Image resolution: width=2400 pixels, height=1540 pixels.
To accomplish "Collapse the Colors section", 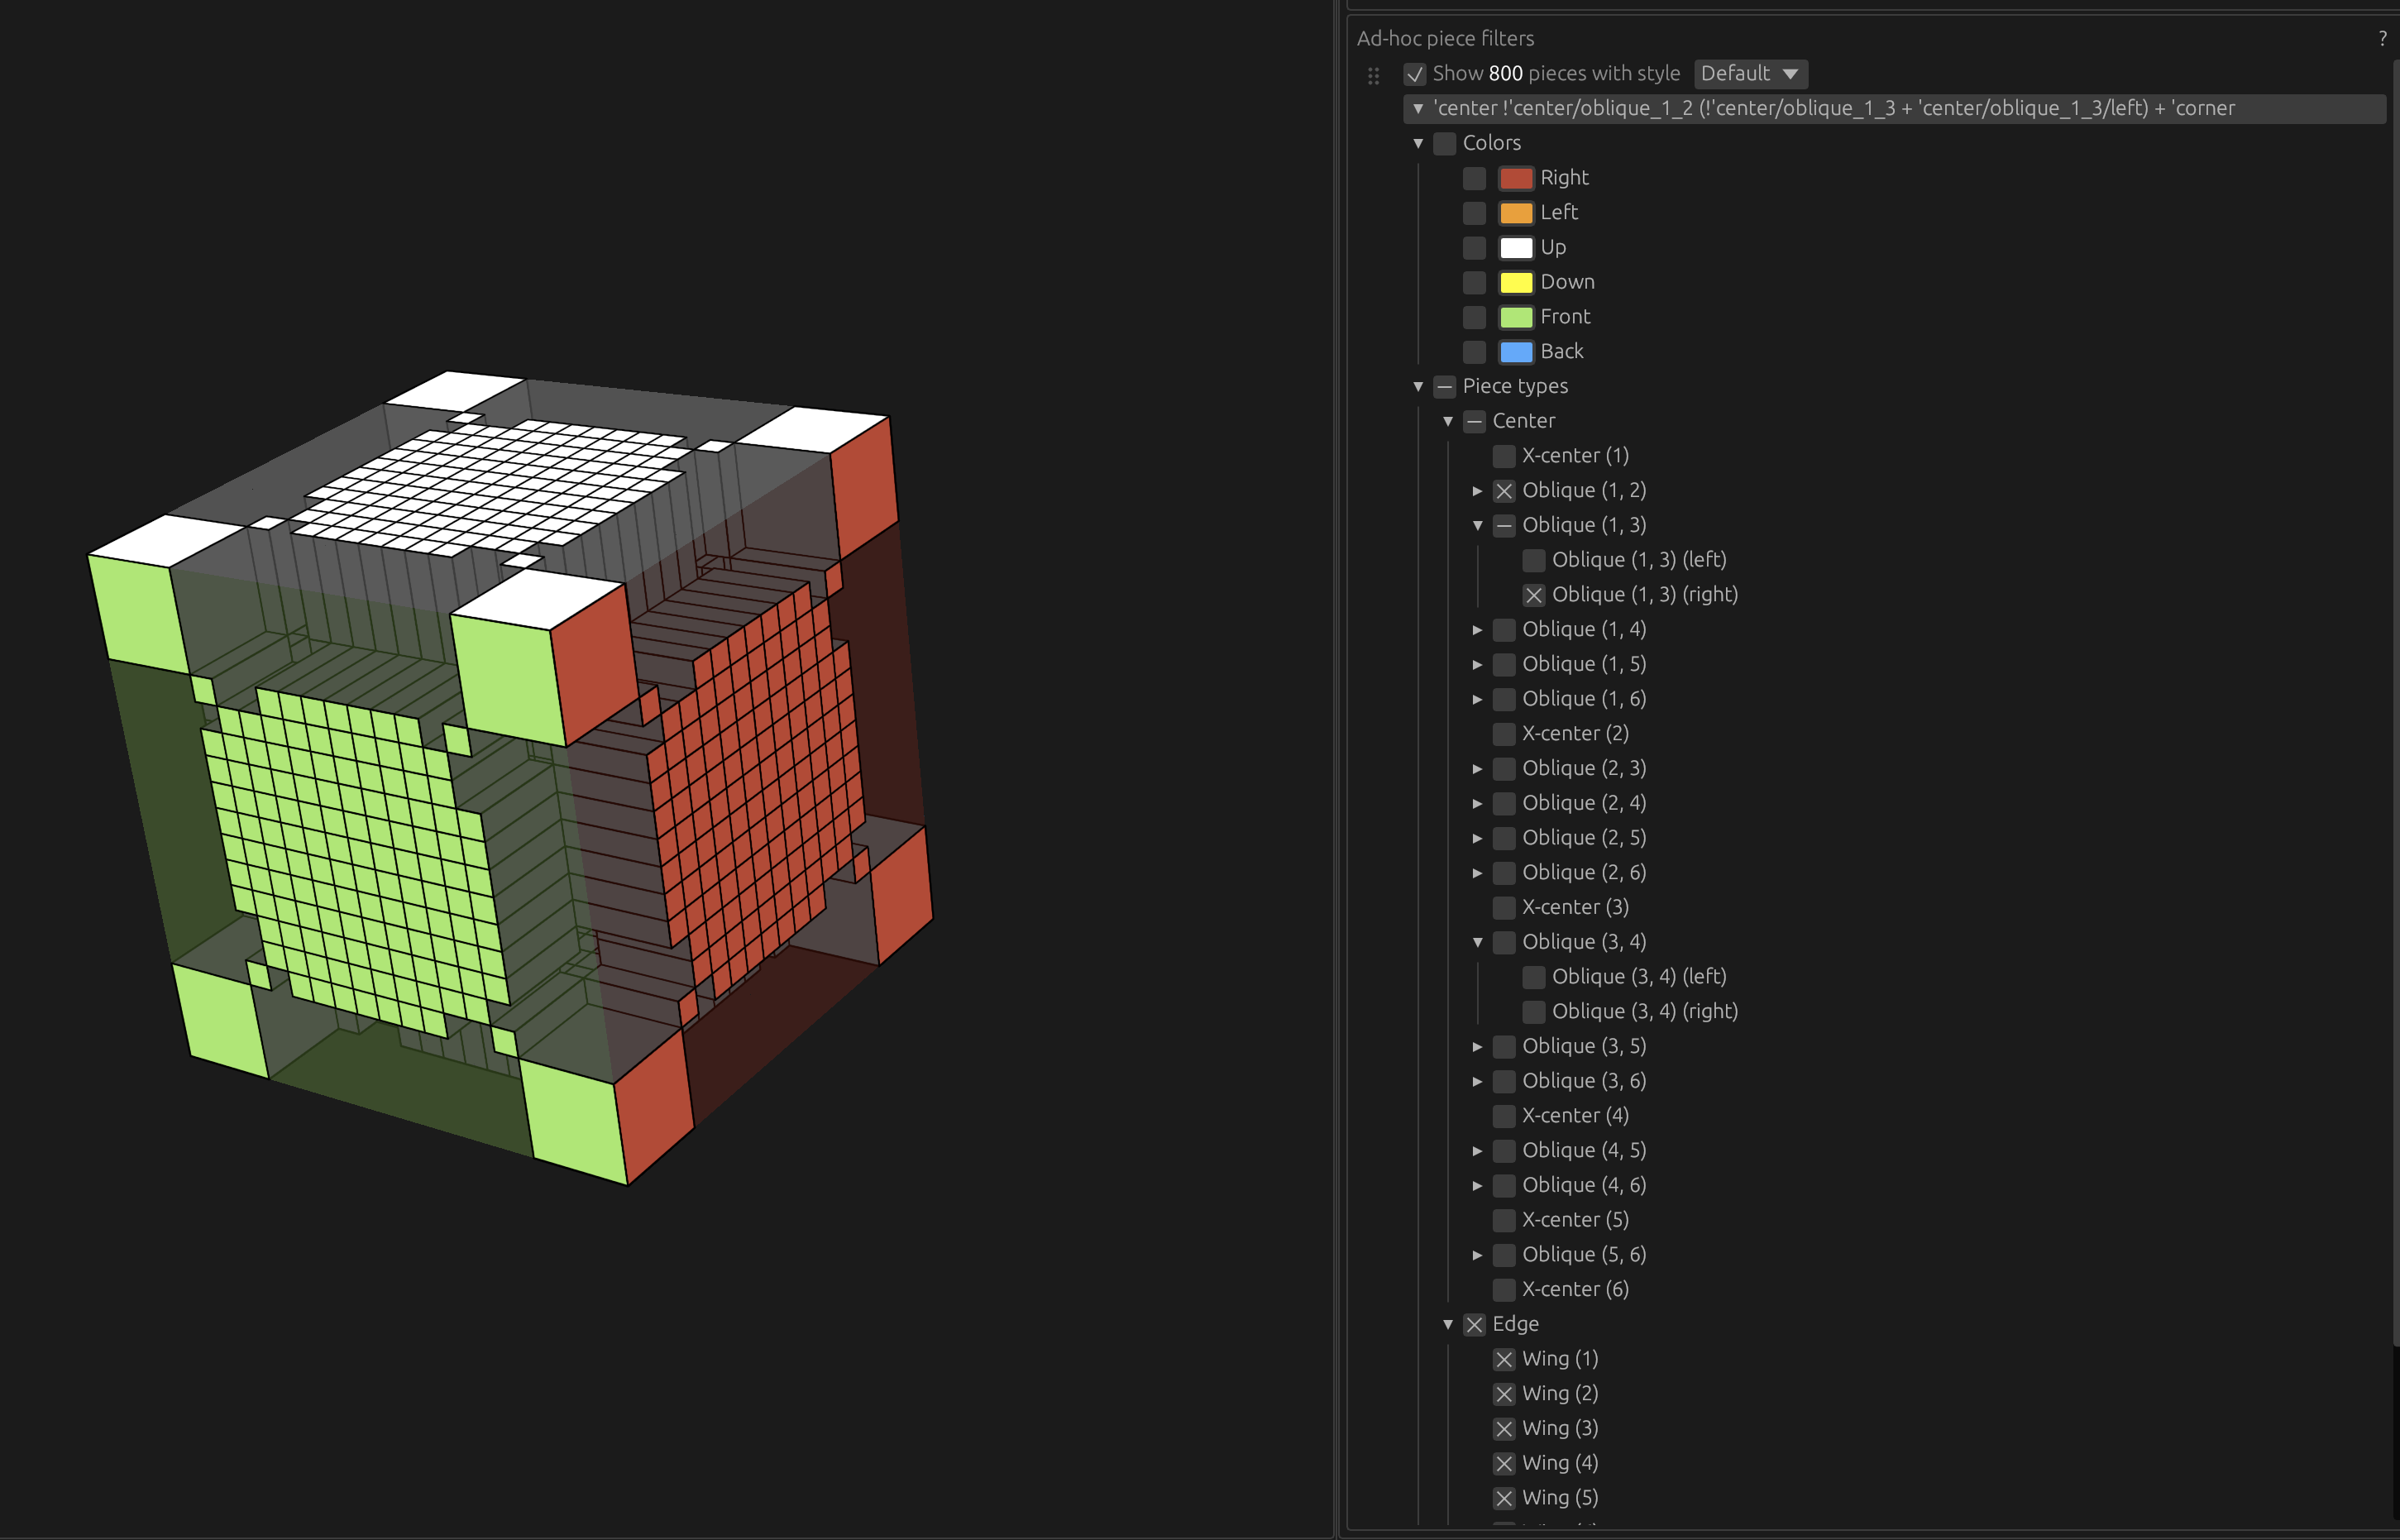I will pyautogui.click(x=1418, y=143).
